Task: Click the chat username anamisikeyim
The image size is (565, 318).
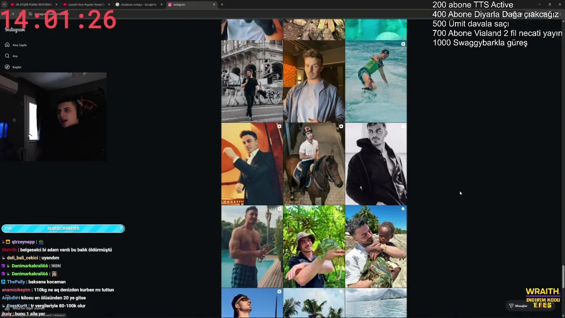Action: 16,290
